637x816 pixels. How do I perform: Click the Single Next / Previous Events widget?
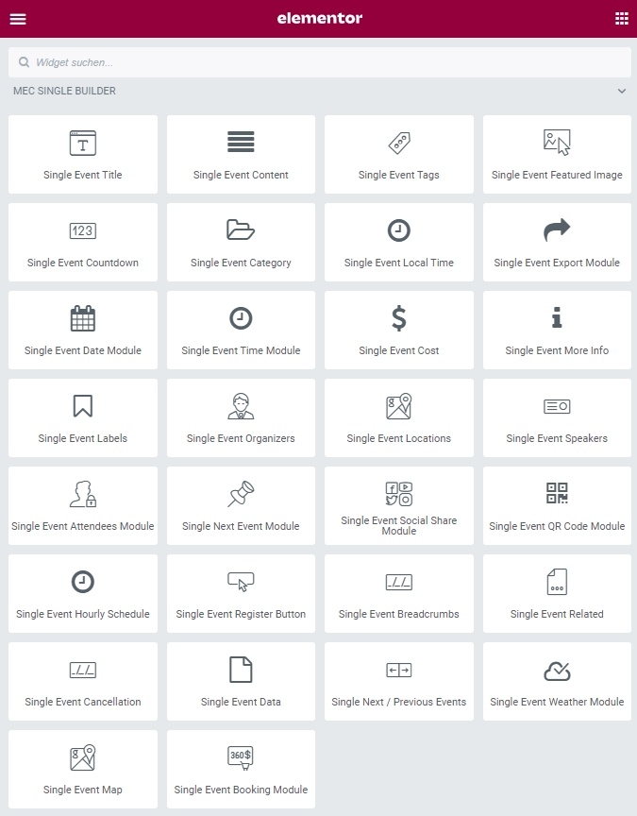coord(398,682)
